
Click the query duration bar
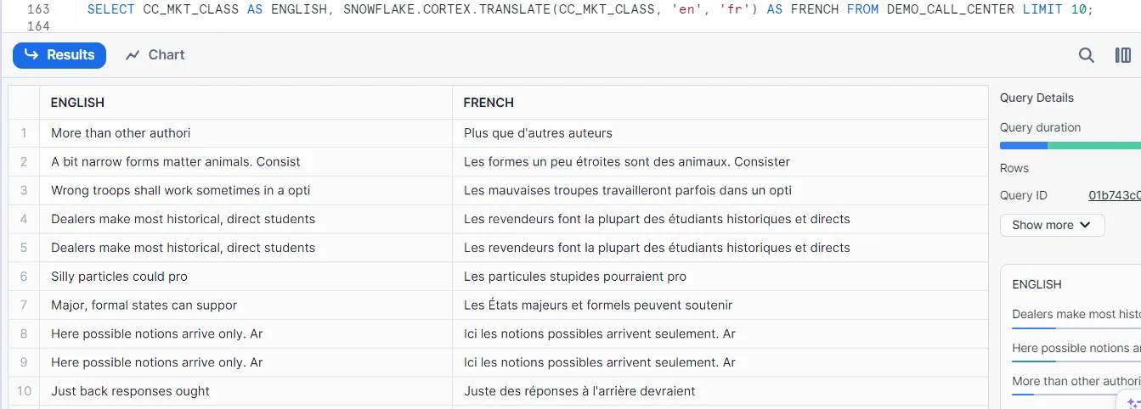tap(1070, 145)
